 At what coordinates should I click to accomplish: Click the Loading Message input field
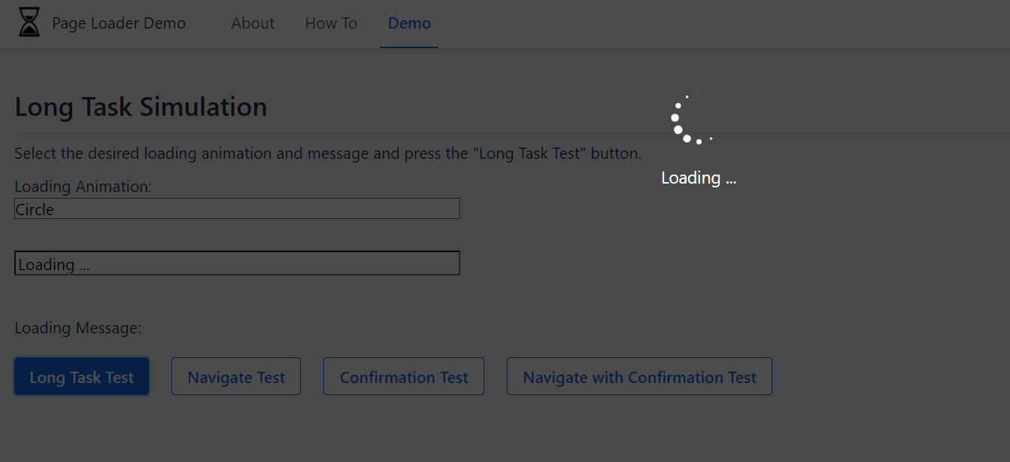click(236, 263)
